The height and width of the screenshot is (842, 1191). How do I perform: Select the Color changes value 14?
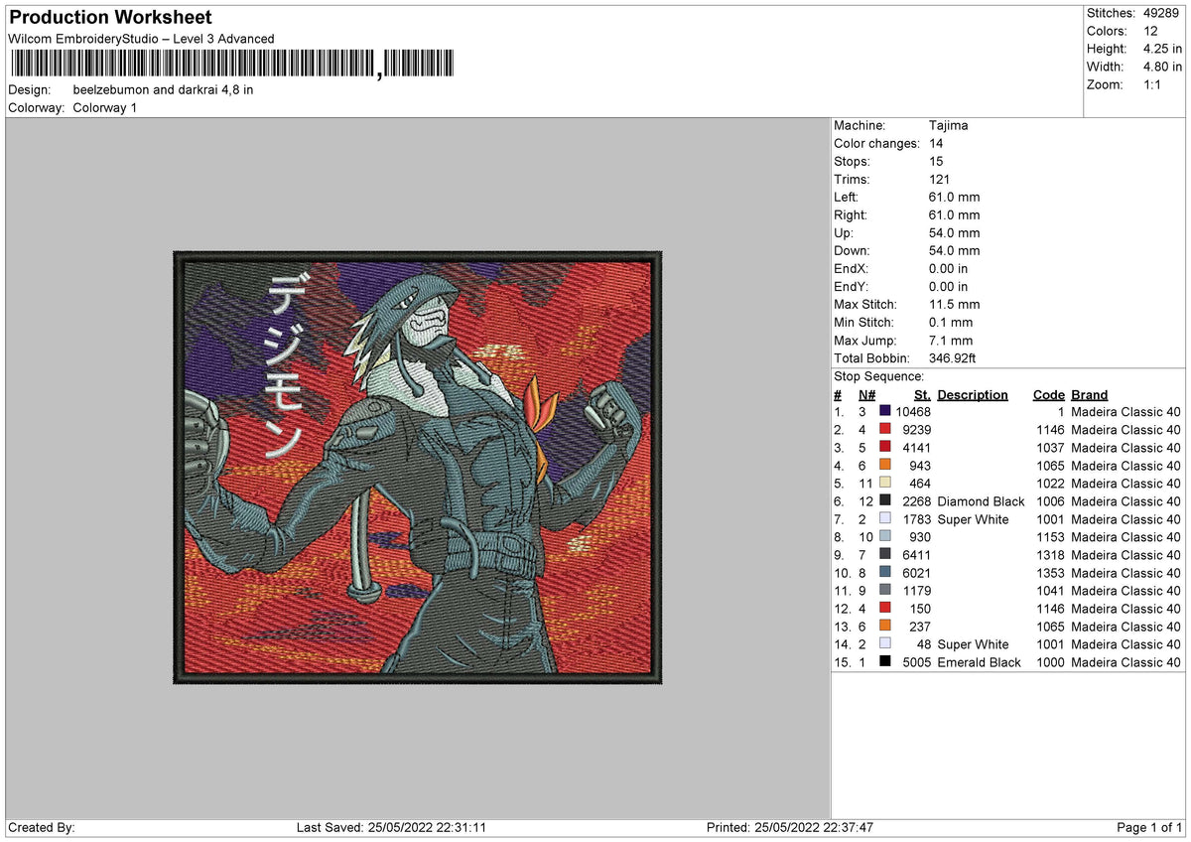(x=937, y=143)
